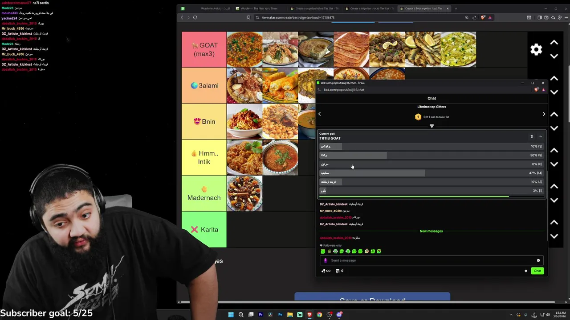Open the Kick shop icon showing 0

click(x=339, y=271)
